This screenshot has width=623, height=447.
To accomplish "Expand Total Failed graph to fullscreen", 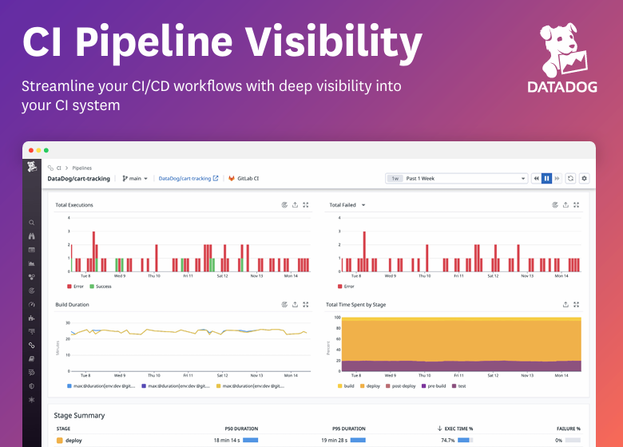I will [576, 205].
